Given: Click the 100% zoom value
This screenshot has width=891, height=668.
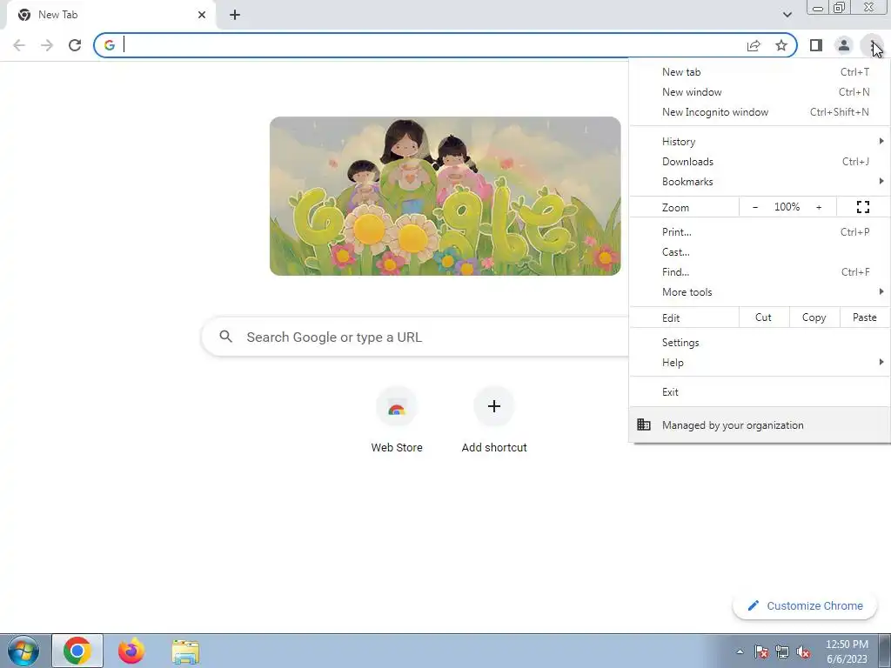Looking at the screenshot, I should [x=787, y=207].
